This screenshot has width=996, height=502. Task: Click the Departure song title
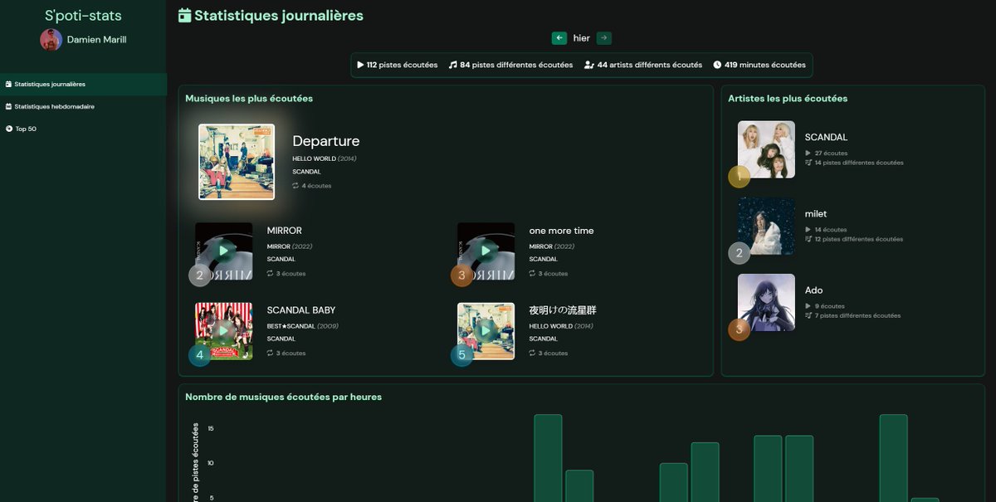point(326,141)
